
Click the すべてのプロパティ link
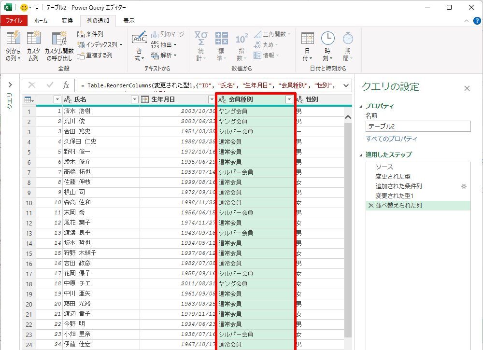pyautogui.click(x=391, y=139)
